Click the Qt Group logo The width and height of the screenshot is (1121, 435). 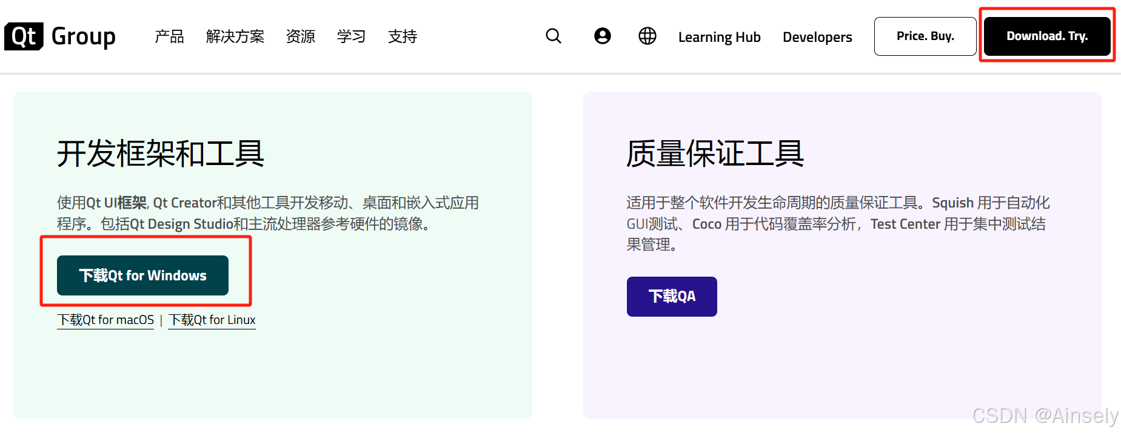click(x=60, y=36)
